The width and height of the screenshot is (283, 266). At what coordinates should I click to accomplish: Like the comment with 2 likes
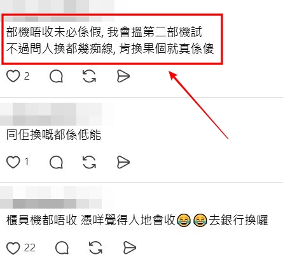13,76
